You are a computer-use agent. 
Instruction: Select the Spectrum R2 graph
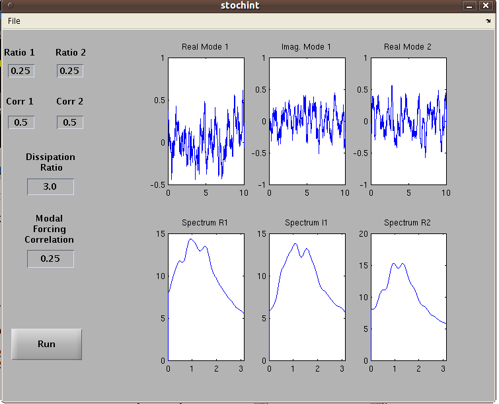coord(408,297)
